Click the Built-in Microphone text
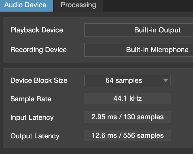Viewport: 193px width, 154px height. point(157,50)
